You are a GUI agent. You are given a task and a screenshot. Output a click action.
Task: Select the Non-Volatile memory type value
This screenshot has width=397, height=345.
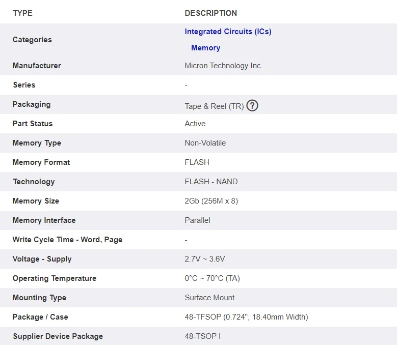pos(205,143)
